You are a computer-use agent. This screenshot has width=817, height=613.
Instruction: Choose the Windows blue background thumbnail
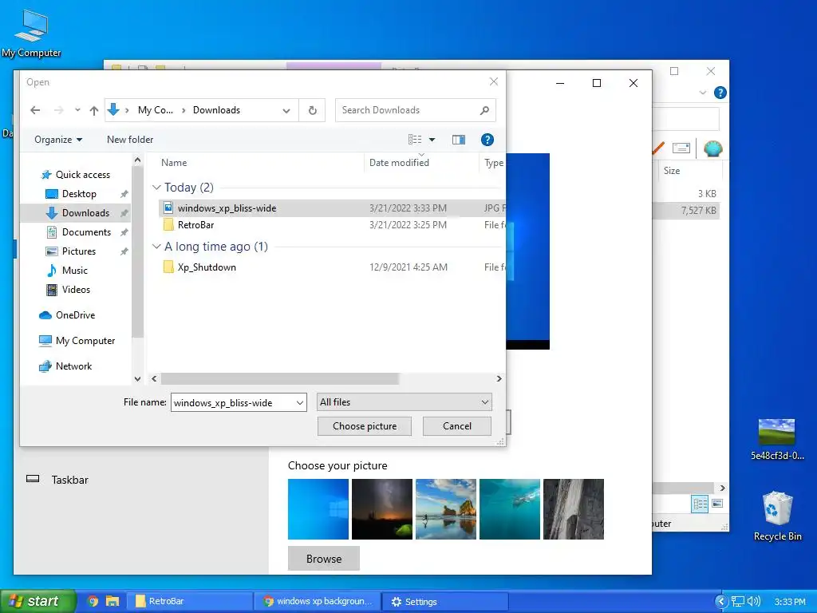click(318, 508)
